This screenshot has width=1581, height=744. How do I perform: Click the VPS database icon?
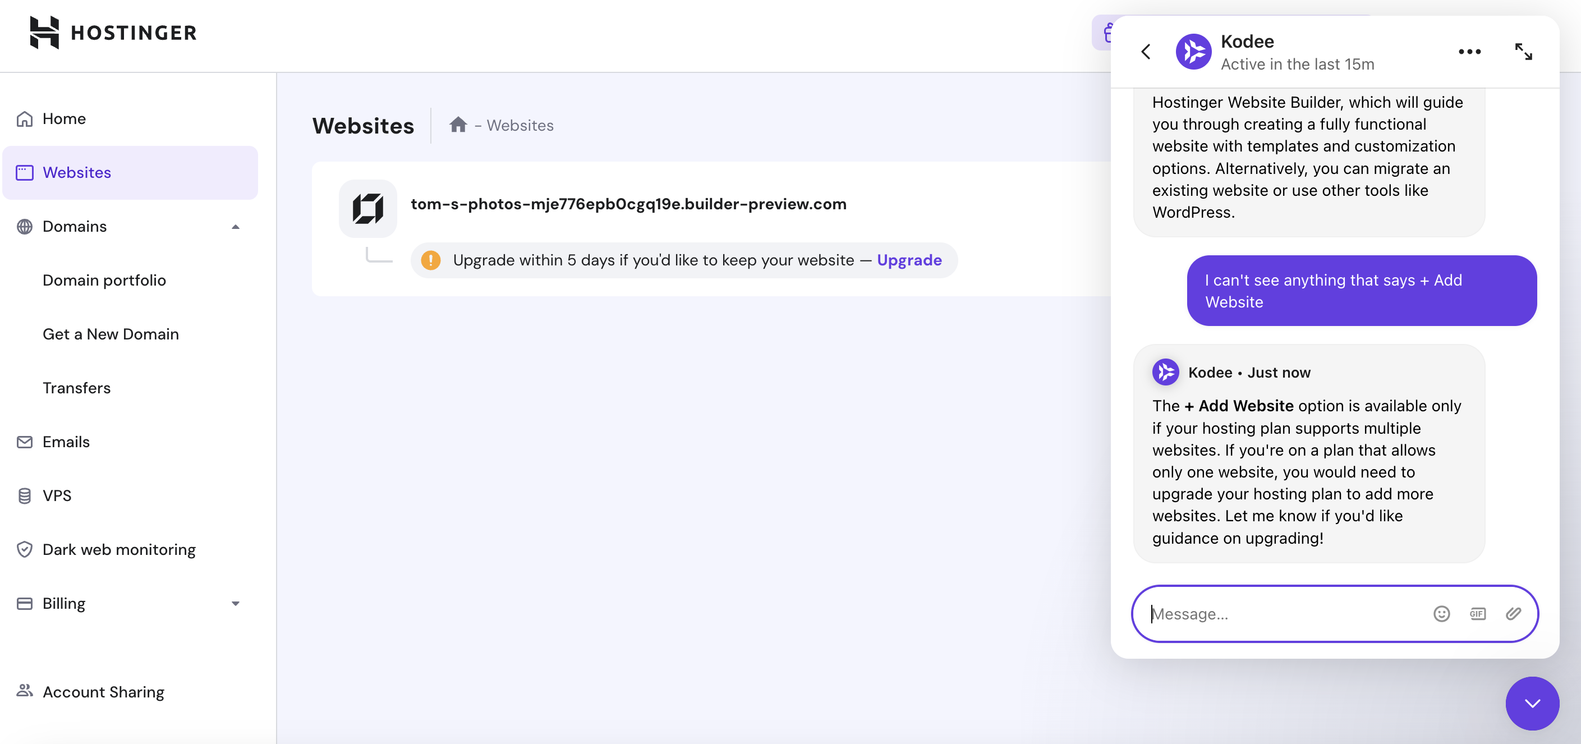click(x=25, y=495)
